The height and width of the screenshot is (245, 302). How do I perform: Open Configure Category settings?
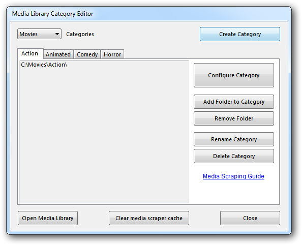pos(234,75)
